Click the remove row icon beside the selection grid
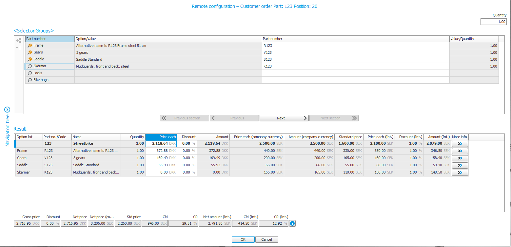 [19, 48]
